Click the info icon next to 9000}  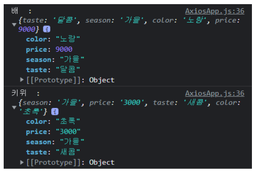tap(47, 29)
